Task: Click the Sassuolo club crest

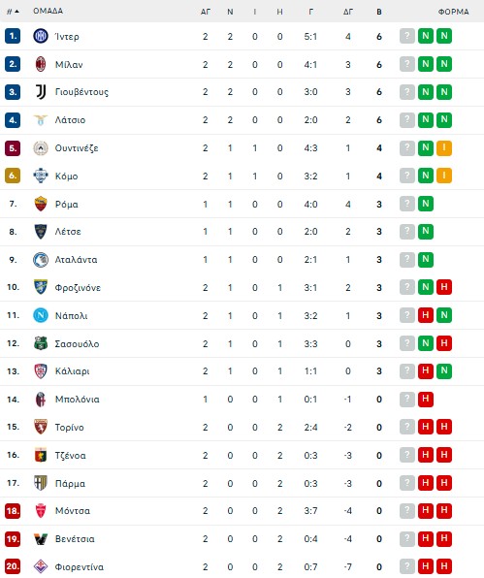Action: coord(41,343)
